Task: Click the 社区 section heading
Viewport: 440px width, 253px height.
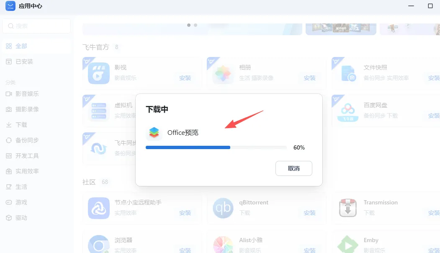Action: coord(89,182)
